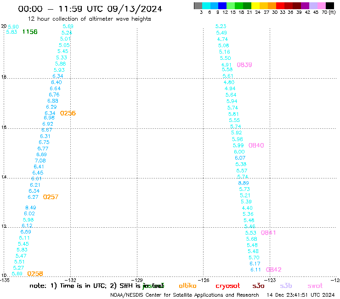
Task: Click the 8.89 wave height reading
Action: [244, 183]
